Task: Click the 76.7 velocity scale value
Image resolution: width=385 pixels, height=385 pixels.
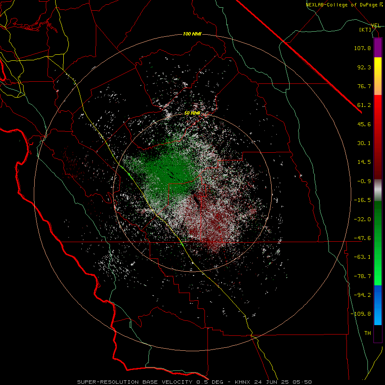Action: 364,86
